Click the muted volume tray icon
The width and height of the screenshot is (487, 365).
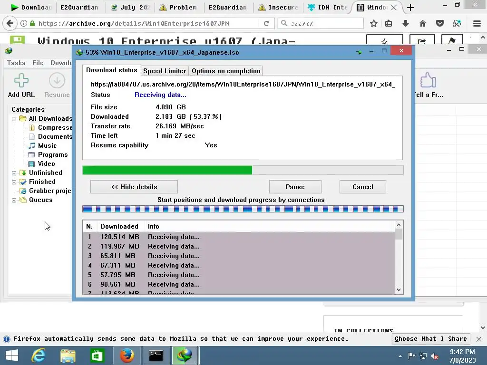(x=435, y=356)
